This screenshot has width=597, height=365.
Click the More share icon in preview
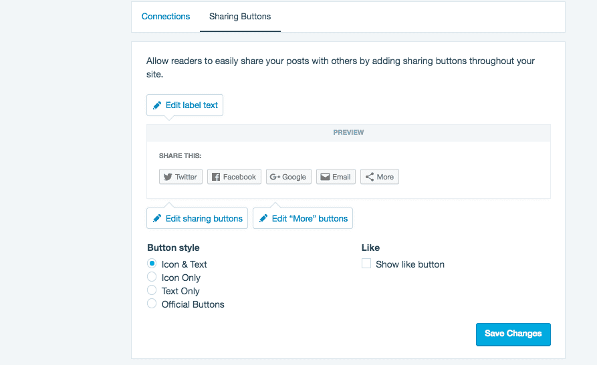(369, 177)
